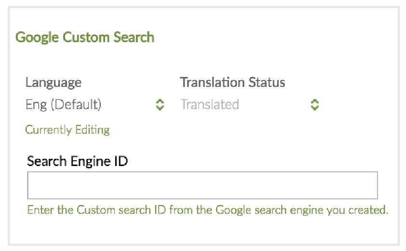
Task: Place cursor in the empty ID input box
Action: (202, 185)
